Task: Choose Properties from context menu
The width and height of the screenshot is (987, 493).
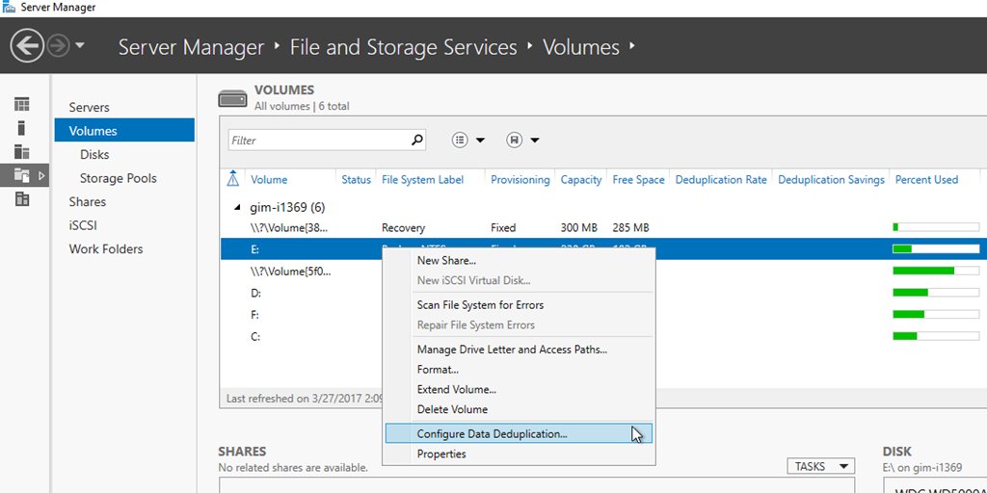Action: coord(519,454)
